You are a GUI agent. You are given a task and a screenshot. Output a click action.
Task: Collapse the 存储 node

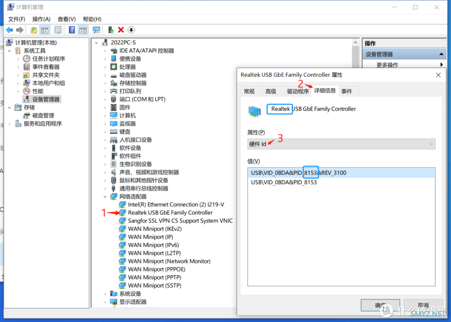click(10, 108)
